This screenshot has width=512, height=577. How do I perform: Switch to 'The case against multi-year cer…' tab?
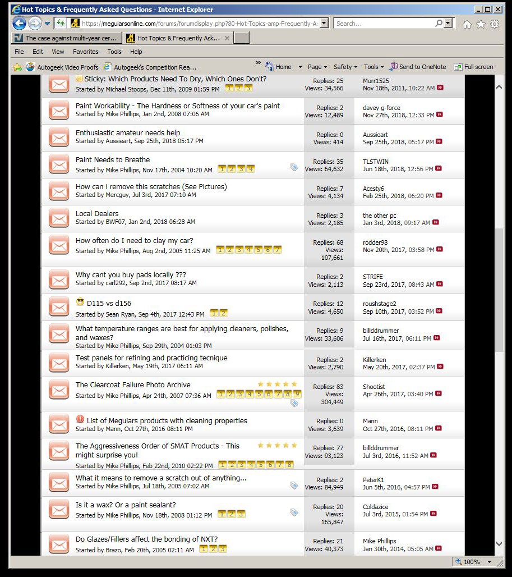(67, 38)
